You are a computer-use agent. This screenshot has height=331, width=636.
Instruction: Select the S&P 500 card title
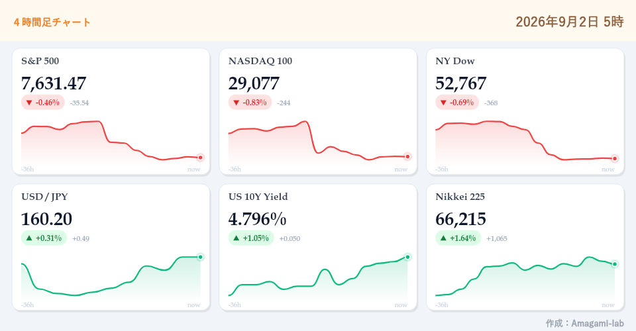point(40,61)
